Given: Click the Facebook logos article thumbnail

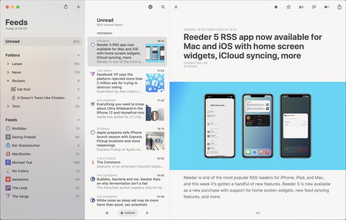Looking at the screenshot, I should [x=155, y=83].
